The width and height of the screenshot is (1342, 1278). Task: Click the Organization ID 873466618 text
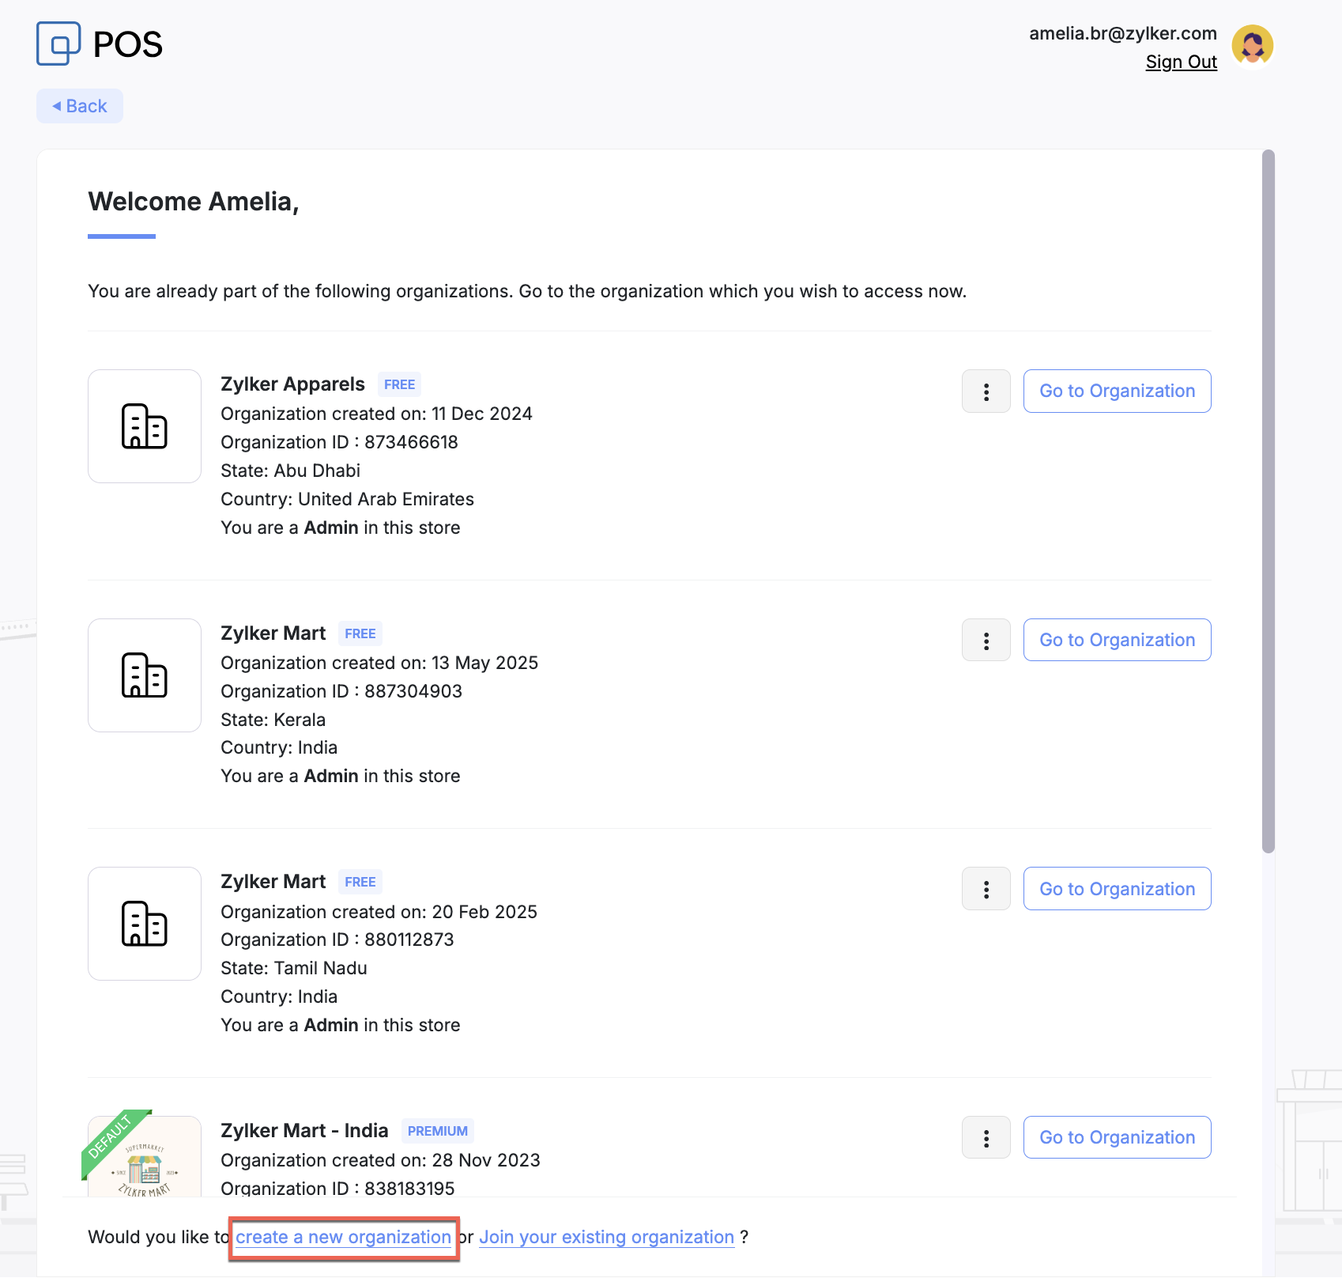point(339,442)
